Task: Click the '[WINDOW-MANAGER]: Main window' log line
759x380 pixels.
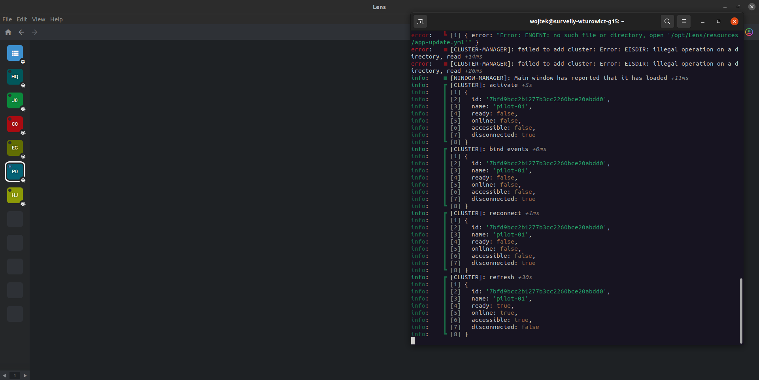Action: [570, 78]
